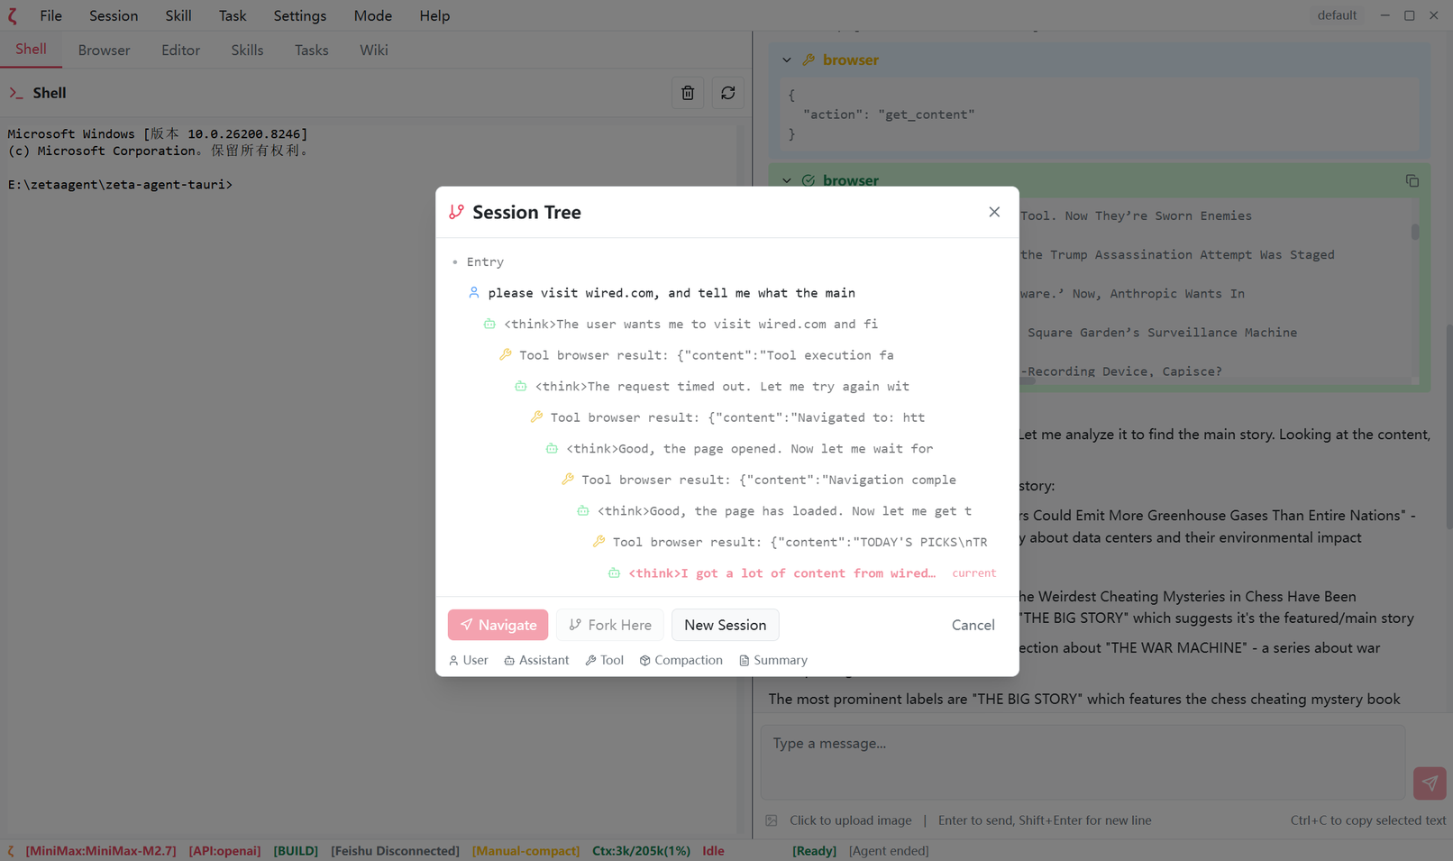Toggle the Compaction filter
Image resolution: width=1453 pixels, height=861 pixels.
point(681,659)
